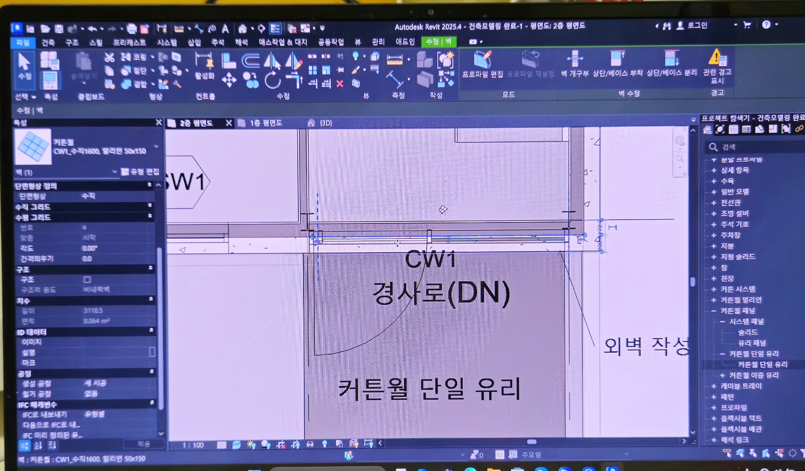The width and height of the screenshot is (805, 471).
Task: Select the 상단/베이스 부착 attach tool
Action: click(617, 60)
